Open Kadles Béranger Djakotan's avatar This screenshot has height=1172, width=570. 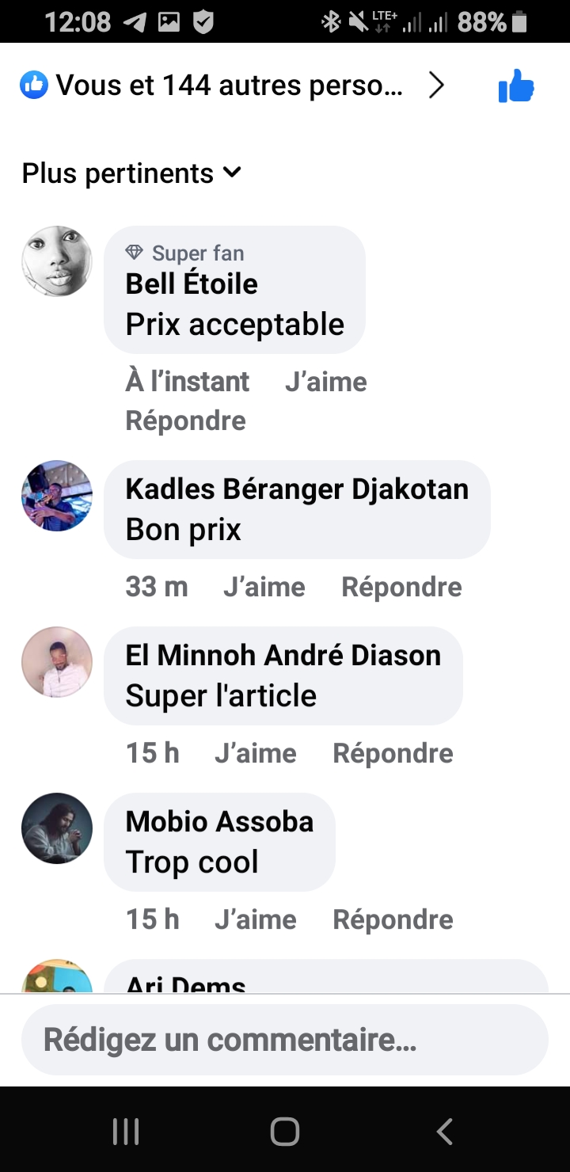pos(57,496)
